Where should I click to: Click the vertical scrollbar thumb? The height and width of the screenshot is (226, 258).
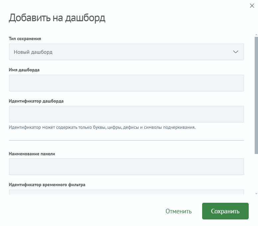[x=256, y=95]
